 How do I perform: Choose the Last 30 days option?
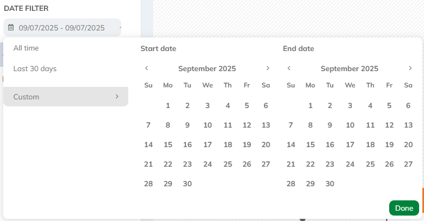pyautogui.click(x=35, y=69)
